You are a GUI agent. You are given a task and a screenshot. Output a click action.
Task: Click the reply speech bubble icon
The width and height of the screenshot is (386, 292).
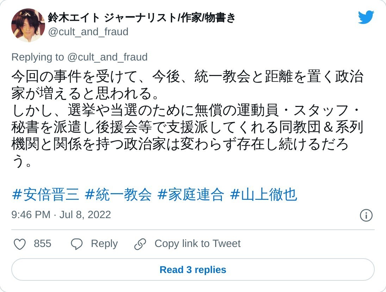(76, 244)
